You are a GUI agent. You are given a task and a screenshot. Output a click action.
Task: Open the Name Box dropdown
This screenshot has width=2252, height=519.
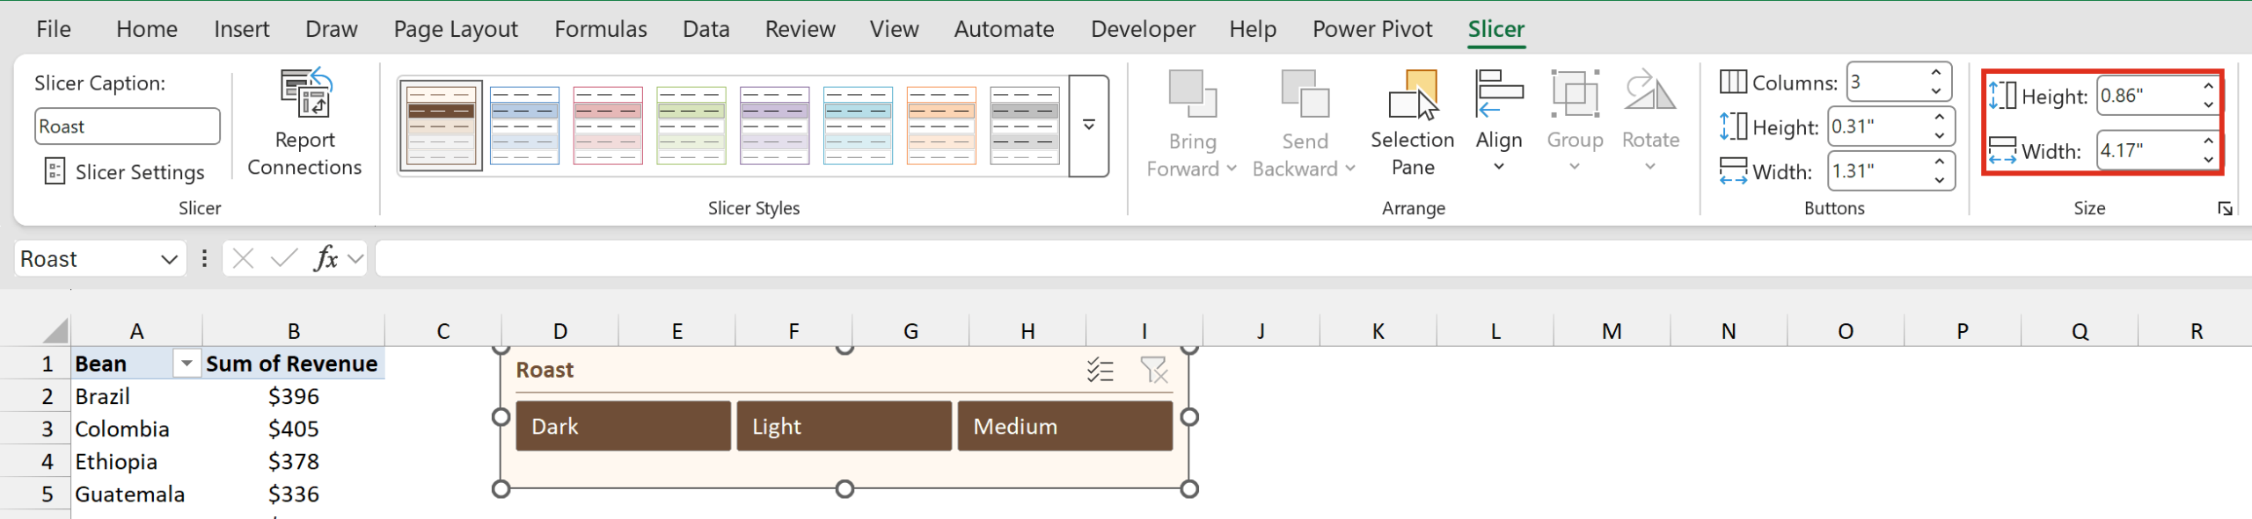(x=169, y=259)
